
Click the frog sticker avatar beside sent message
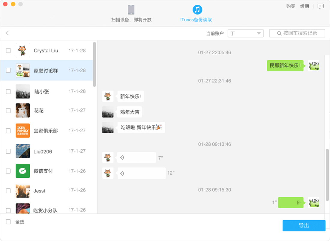coord(314,65)
